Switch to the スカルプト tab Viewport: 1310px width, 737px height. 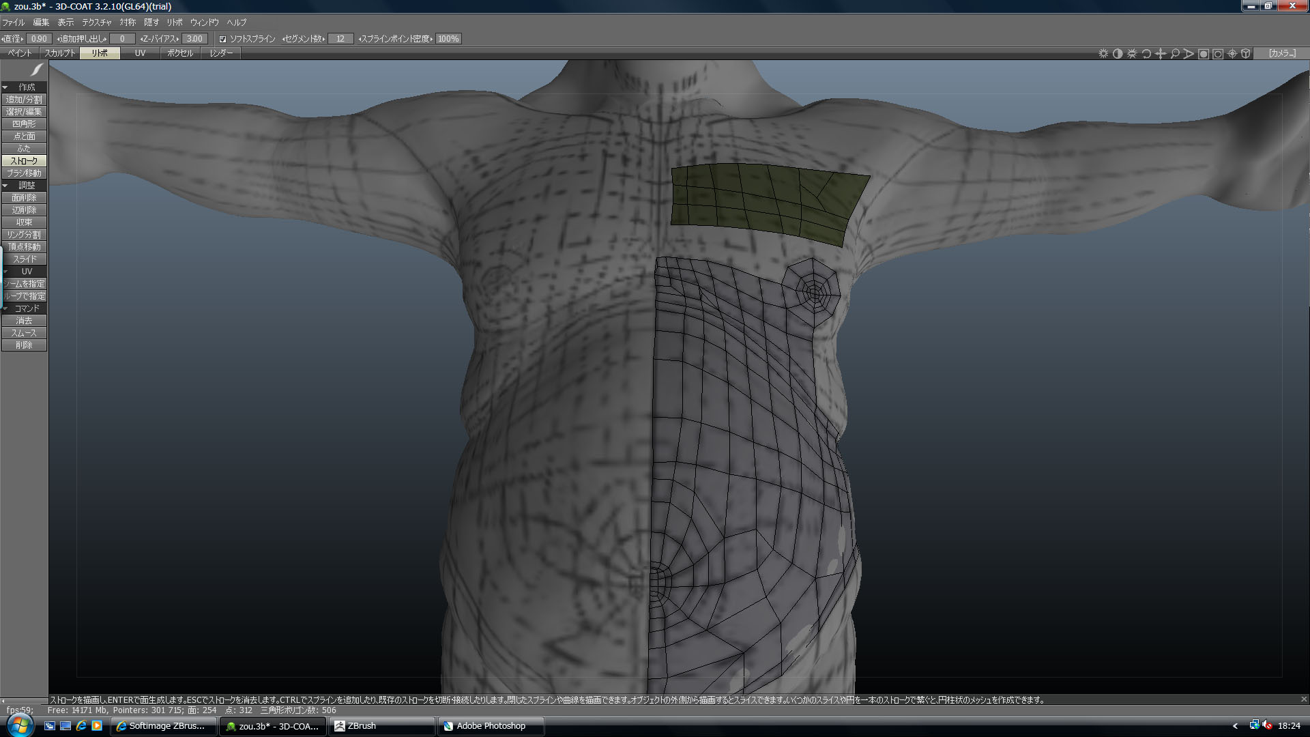pyautogui.click(x=60, y=53)
